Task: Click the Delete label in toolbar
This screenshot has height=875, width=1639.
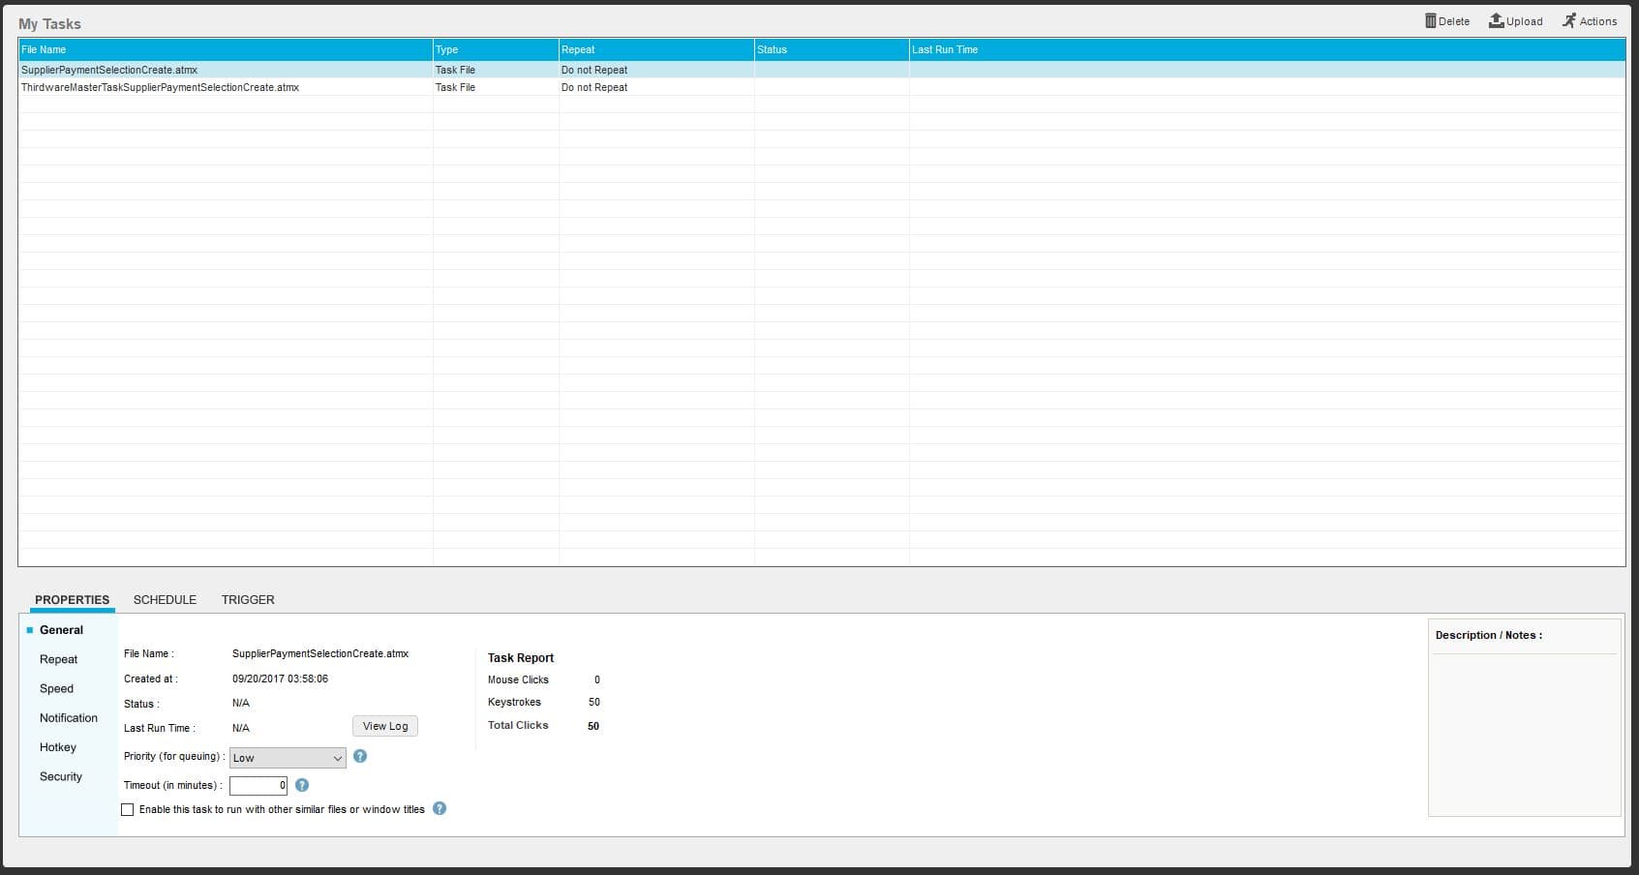Action: (x=1454, y=21)
